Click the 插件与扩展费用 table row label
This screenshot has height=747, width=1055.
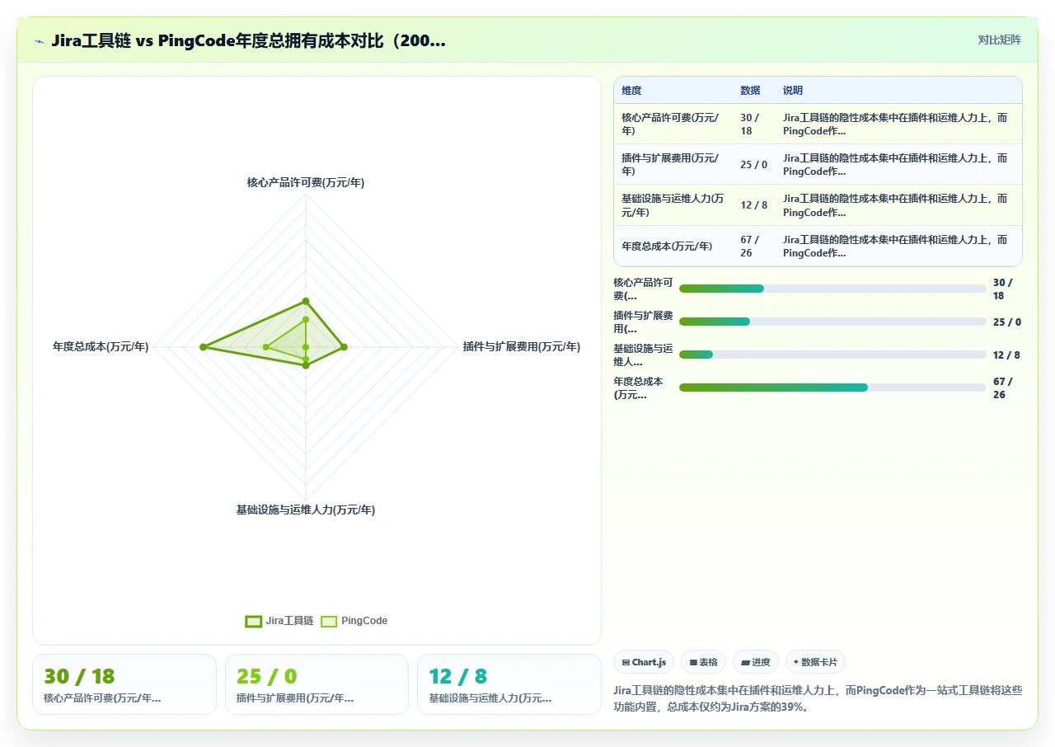(x=671, y=164)
